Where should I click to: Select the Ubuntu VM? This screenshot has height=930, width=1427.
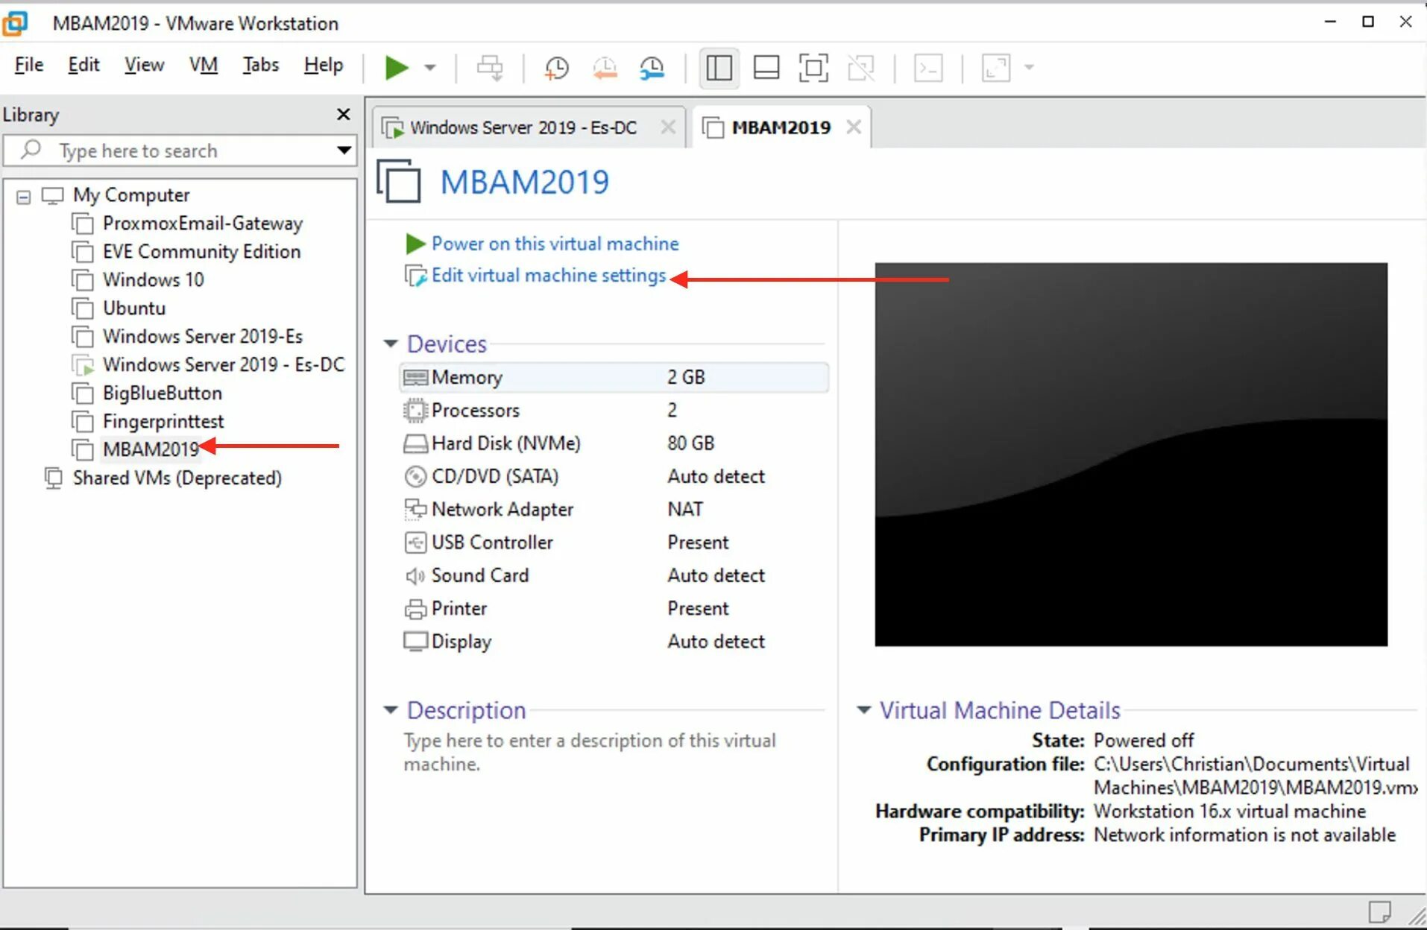pyautogui.click(x=134, y=309)
